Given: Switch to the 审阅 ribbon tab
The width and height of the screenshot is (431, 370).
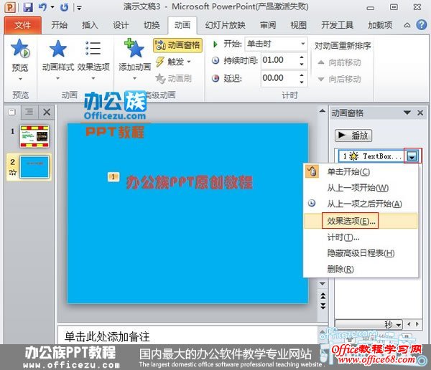Looking at the screenshot, I should 268,25.
